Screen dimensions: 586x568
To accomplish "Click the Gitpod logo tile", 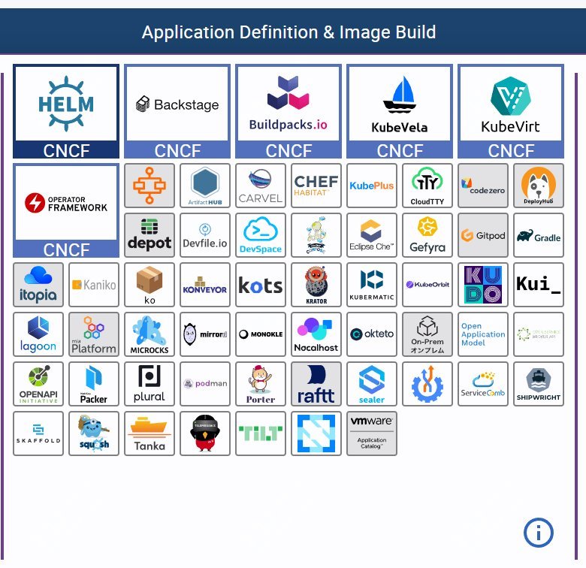I will 483,235.
